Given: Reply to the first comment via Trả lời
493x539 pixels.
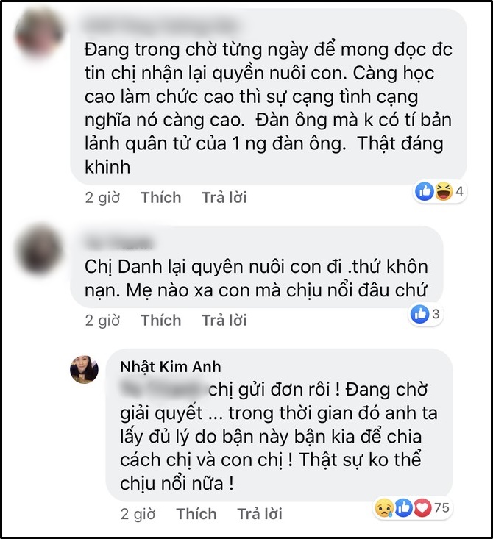Looking at the screenshot, I should (224, 198).
